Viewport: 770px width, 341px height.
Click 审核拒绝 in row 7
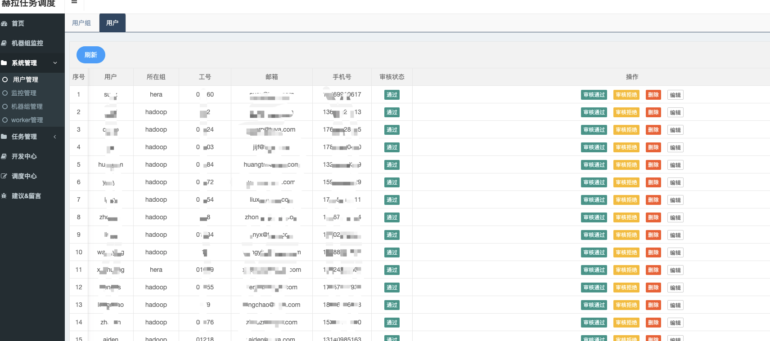[626, 200]
